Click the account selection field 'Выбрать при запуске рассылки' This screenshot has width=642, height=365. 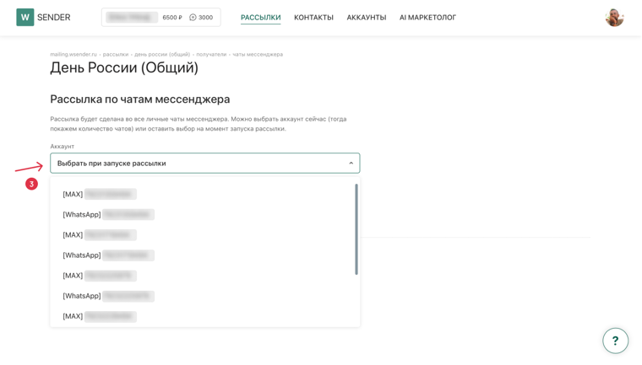(204, 163)
